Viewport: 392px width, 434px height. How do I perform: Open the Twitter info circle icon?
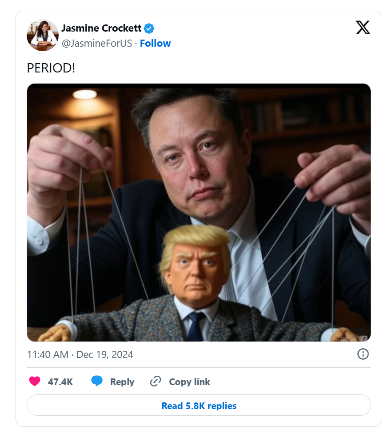tap(363, 354)
